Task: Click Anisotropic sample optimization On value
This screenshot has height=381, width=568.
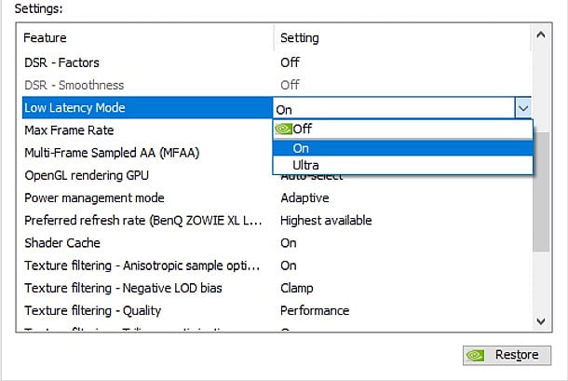Action: tap(289, 265)
